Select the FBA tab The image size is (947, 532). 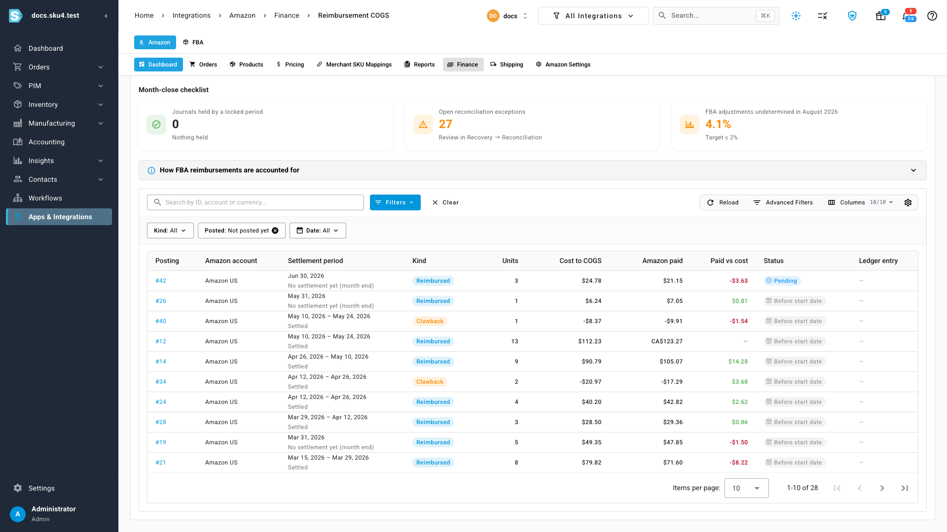pos(193,42)
